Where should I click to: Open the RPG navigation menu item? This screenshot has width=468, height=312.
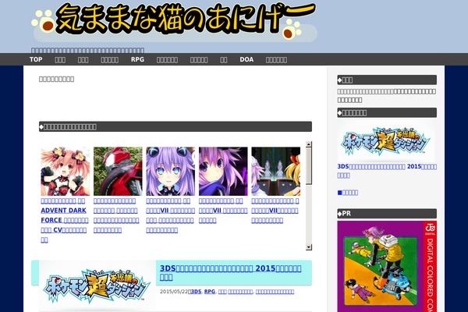tap(137, 59)
